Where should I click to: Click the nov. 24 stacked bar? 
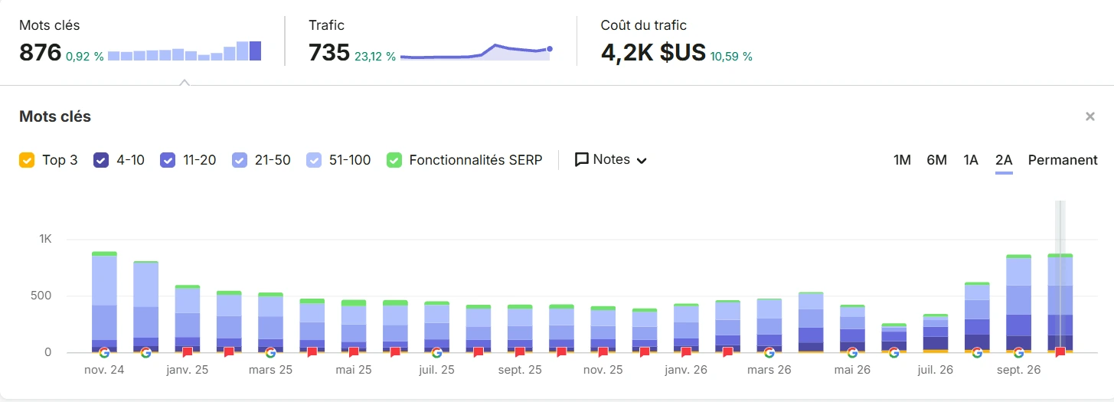[104, 302]
